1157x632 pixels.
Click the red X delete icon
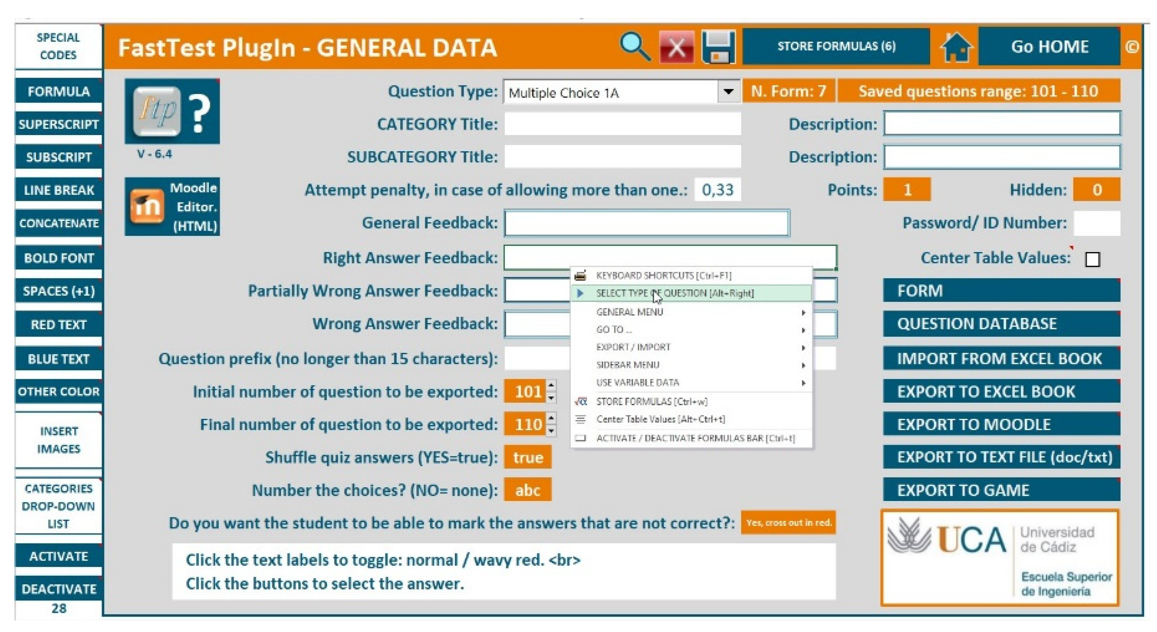click(676, 47)
